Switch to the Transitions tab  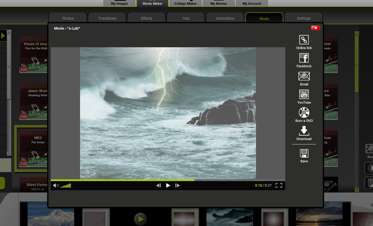pos(107,18)
